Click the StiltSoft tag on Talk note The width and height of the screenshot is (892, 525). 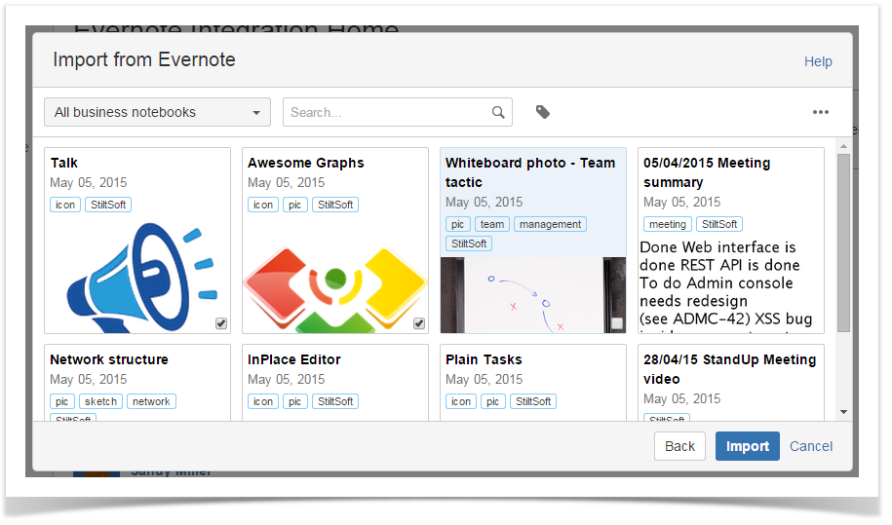click(x=108, y=205)
